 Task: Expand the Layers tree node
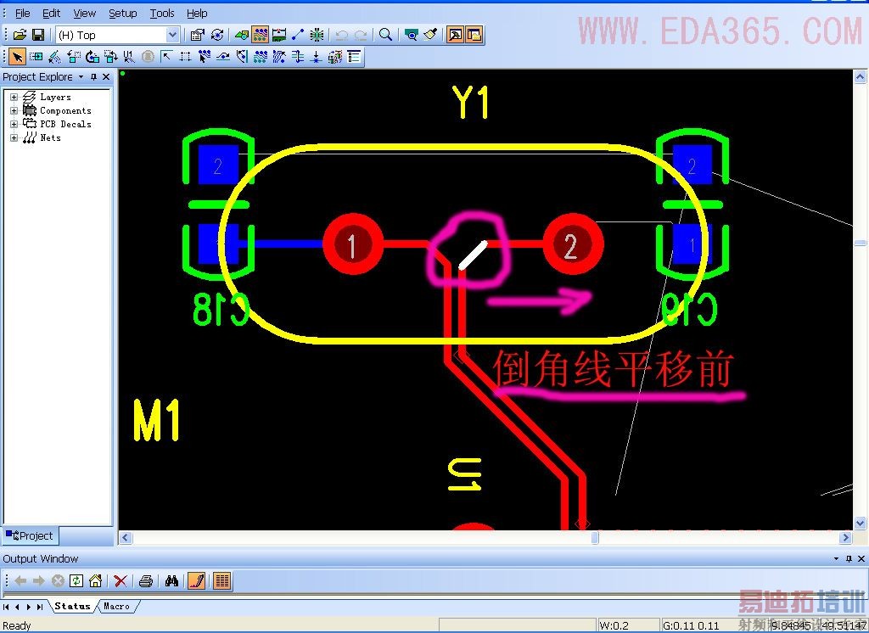click(x=14, y=97)
